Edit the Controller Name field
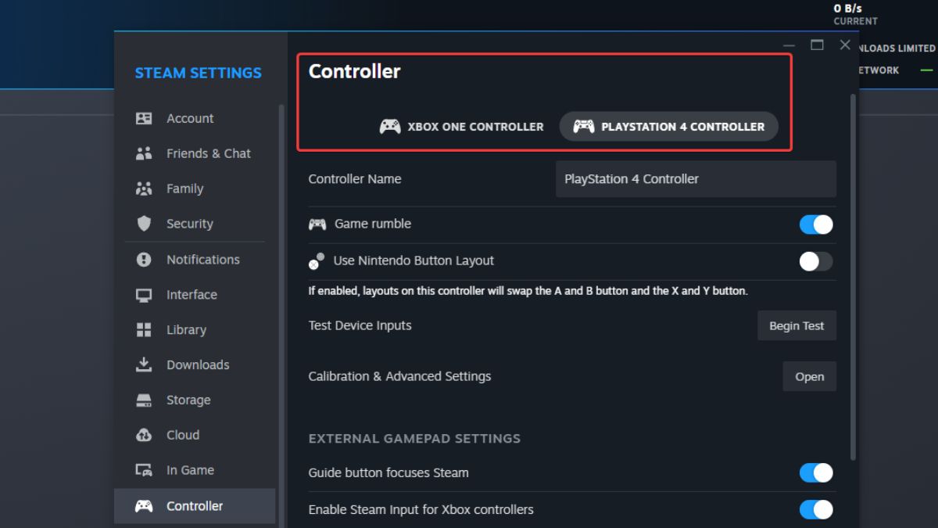The image size is (938, 528). click(695, 179)
